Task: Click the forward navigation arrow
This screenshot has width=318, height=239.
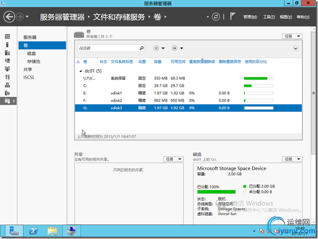Action: coord(20,17)
